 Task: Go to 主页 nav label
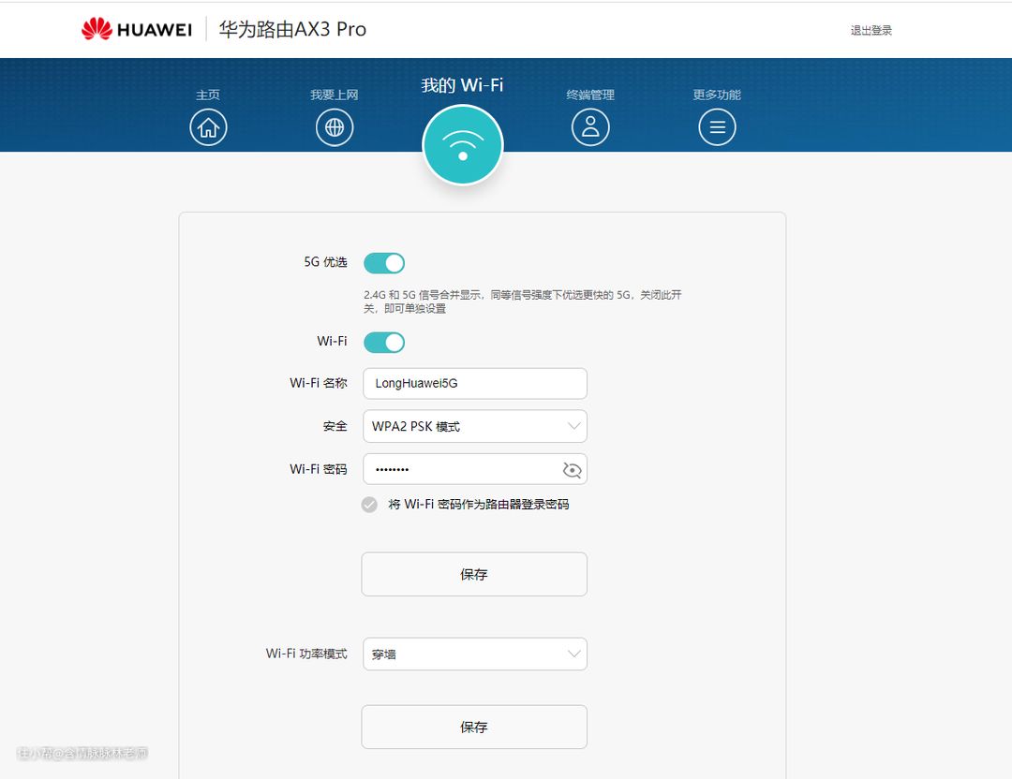[x=208, y=95]
